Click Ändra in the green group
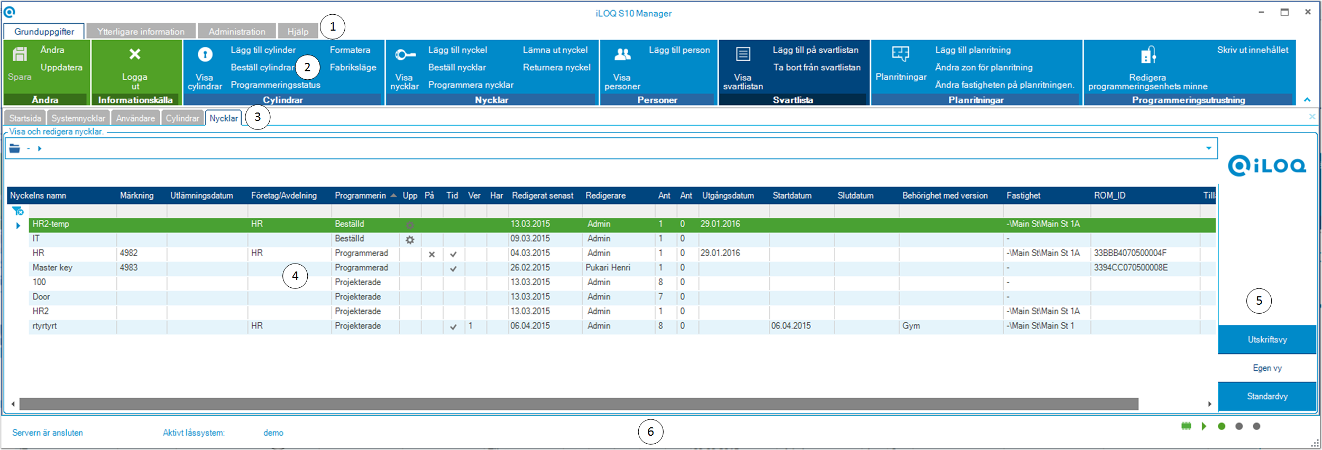 coord(52,50)
